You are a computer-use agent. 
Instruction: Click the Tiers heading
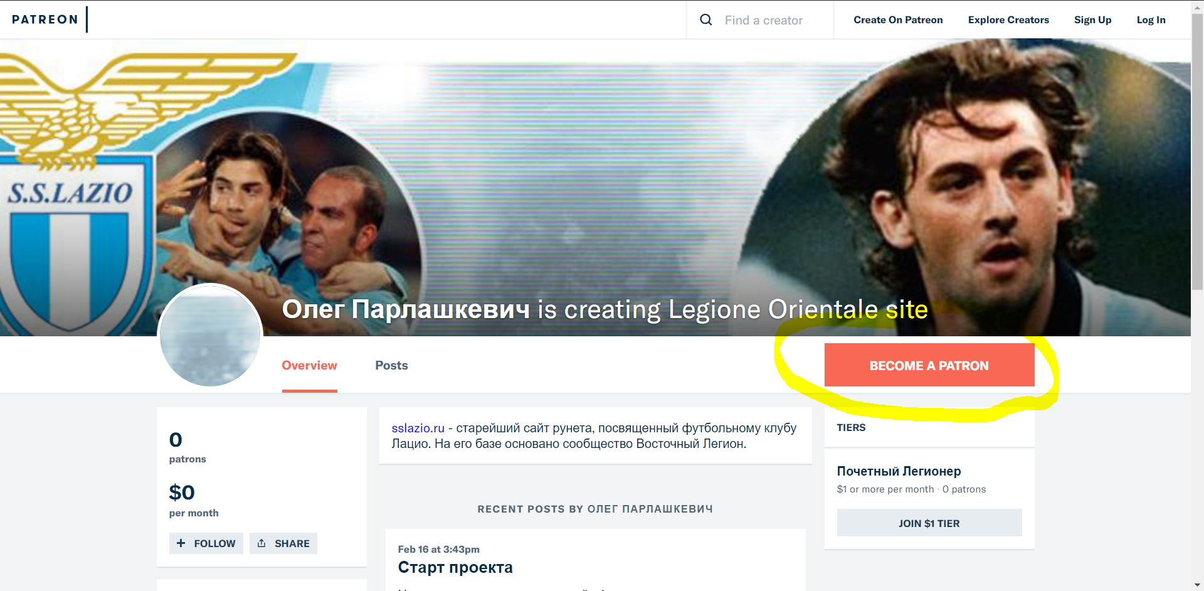click(851, 428)
